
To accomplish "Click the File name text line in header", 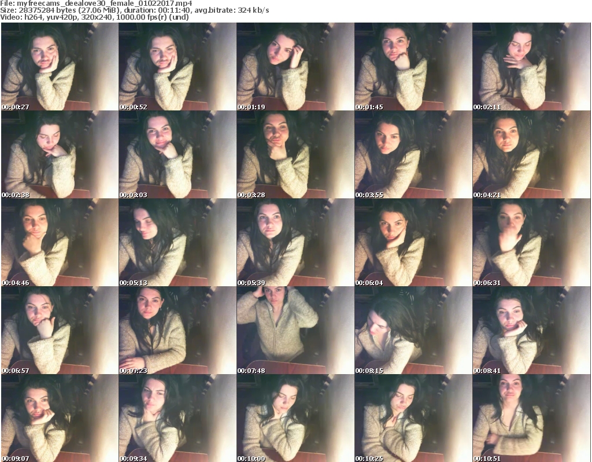I will (97, 3).
